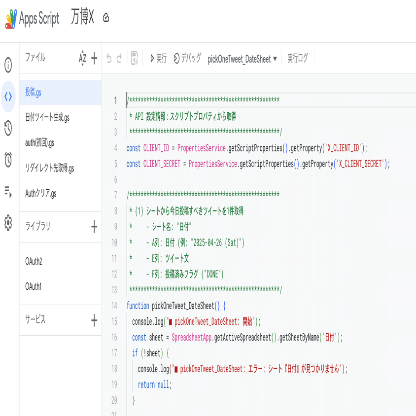Click code line 16 in the editor
416x416 pixels.
pyautogui.click(x=237, y=337)
